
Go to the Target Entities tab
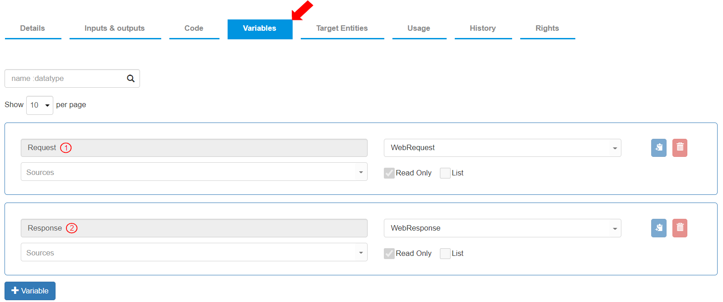pyautogui.click(x=342, y=28)
